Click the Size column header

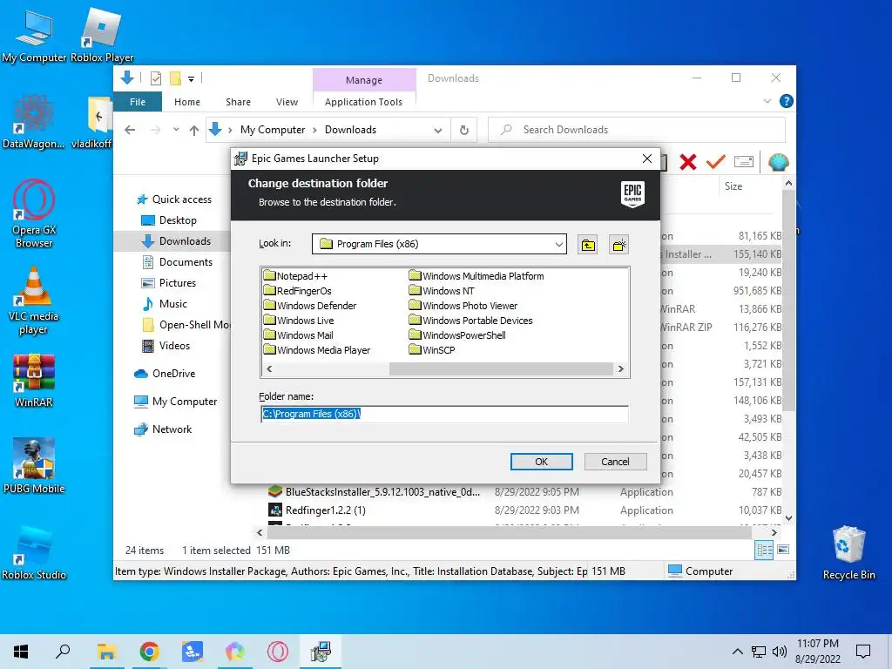[x=733, y=186]
